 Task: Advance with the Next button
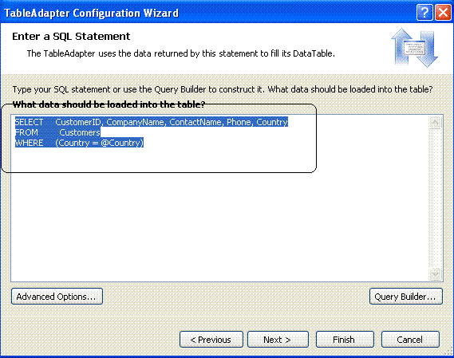click(x=278, y=339)
